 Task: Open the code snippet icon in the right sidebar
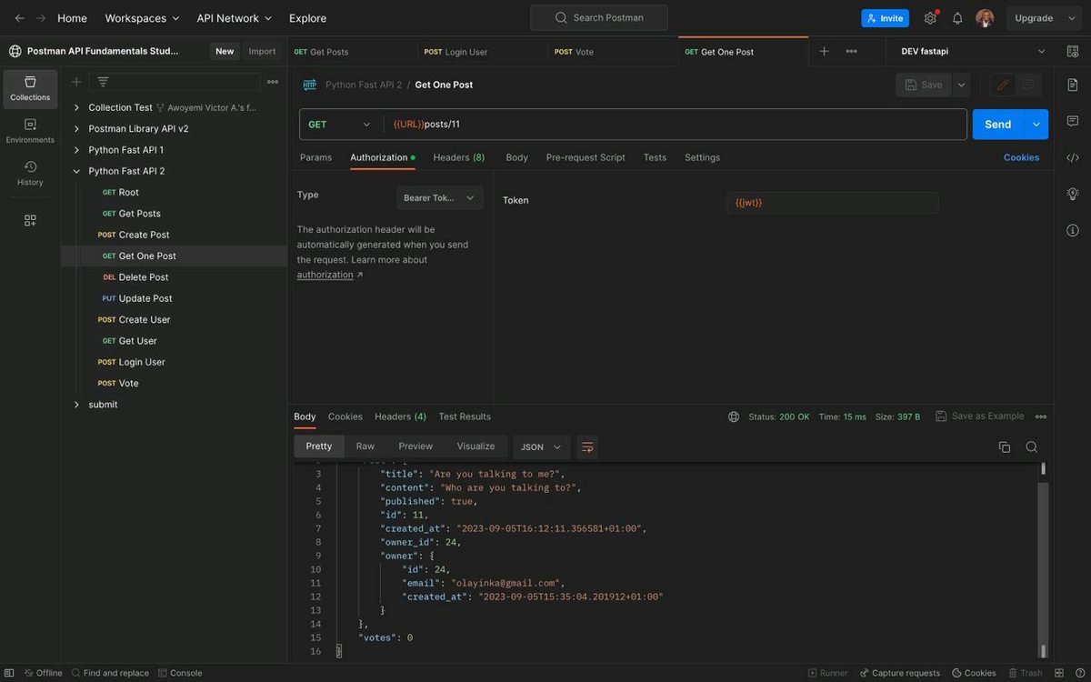click(1073, 157)
